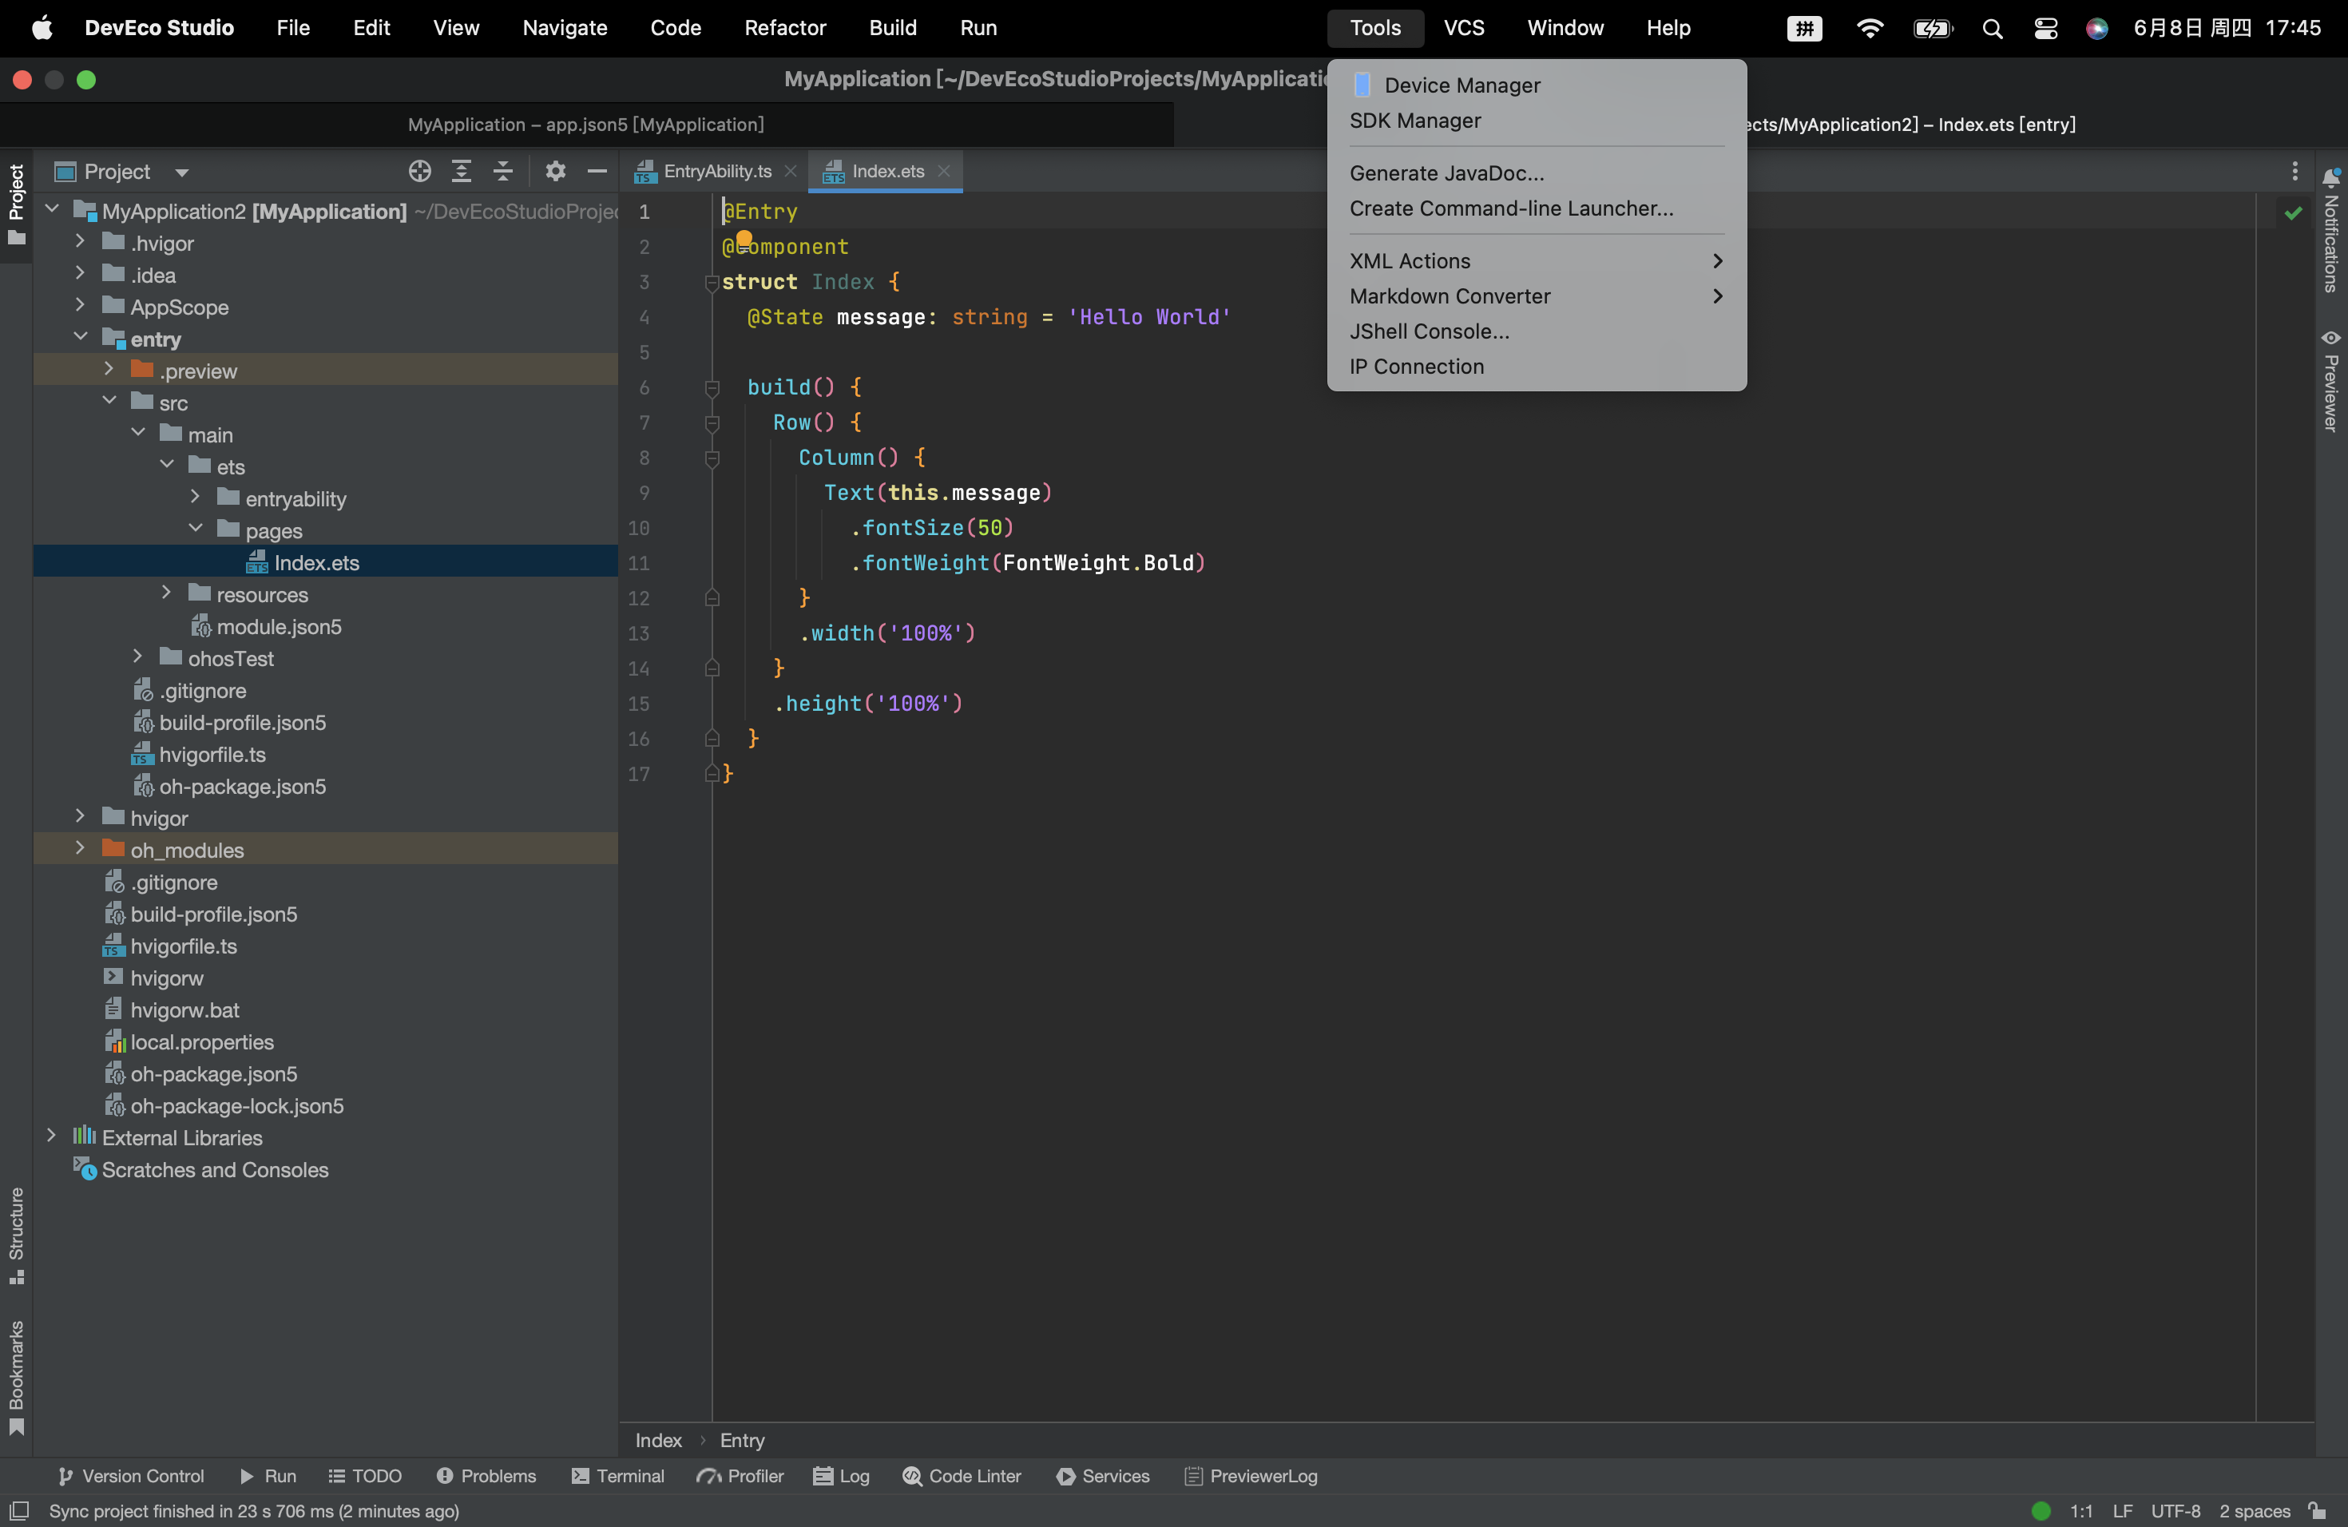
Task: Expand the entryability folder
Action: (196, 498)
